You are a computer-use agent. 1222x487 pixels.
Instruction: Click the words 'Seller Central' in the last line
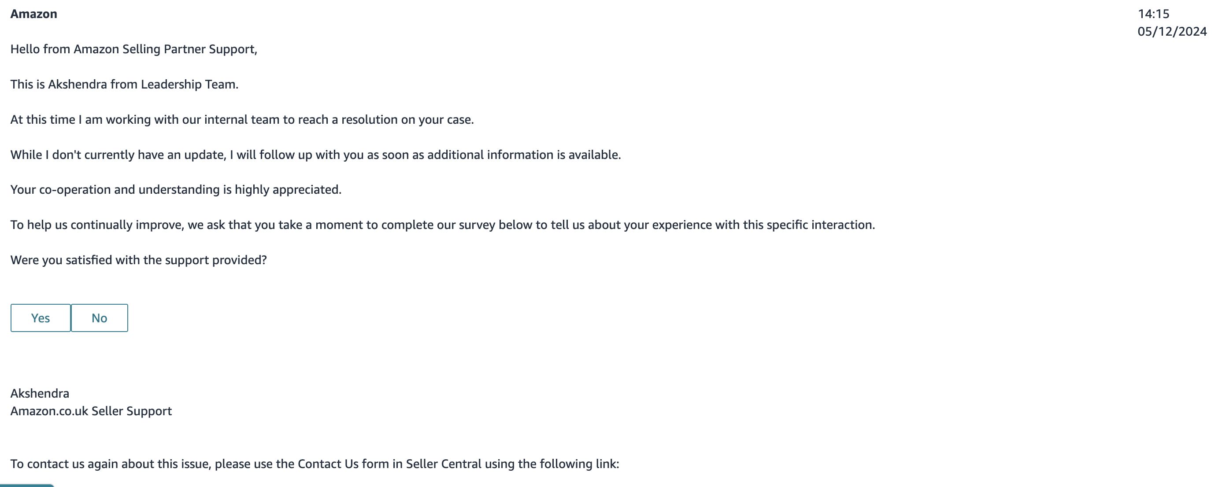[x=444, y=464]
